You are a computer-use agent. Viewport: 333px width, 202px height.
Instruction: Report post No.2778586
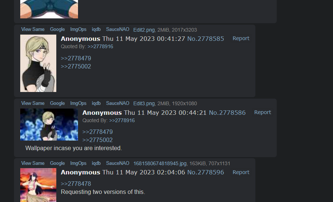pos(262,112)
